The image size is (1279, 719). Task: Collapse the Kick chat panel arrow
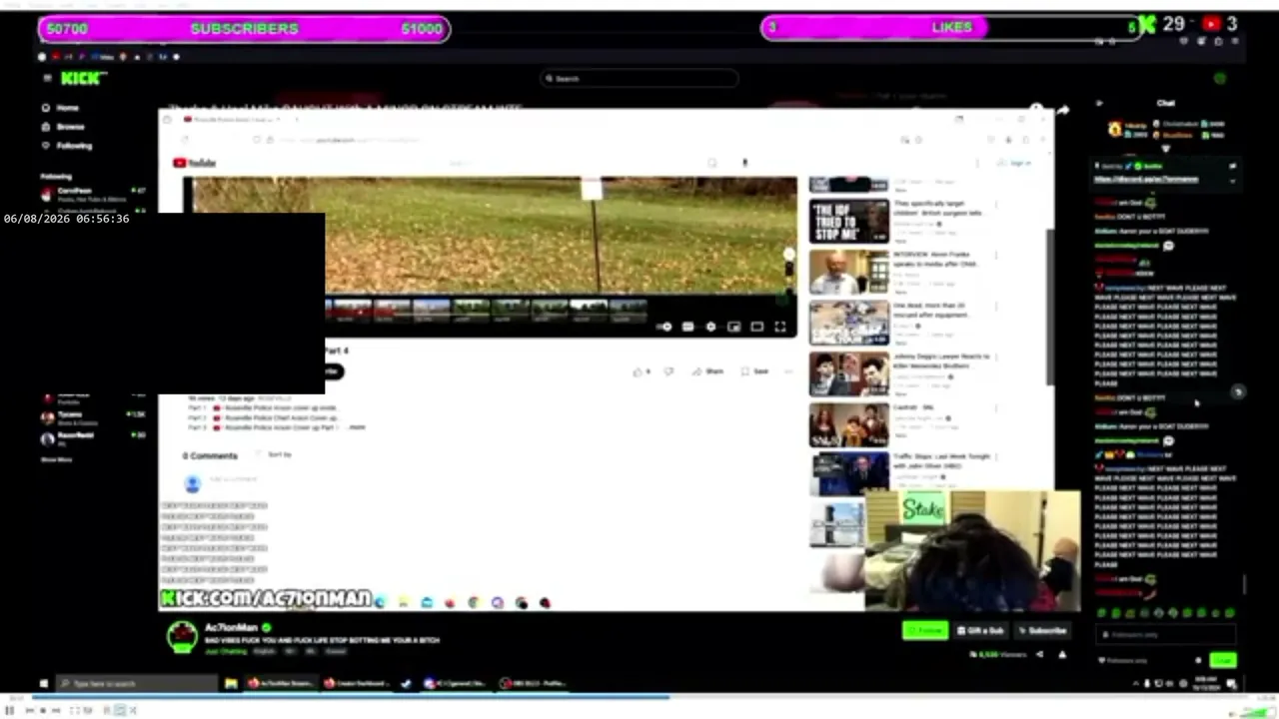[x=1099, y=103]
